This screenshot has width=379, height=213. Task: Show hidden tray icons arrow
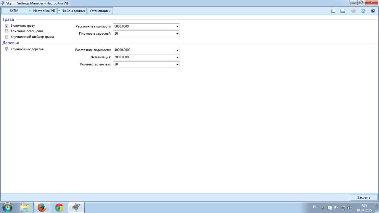pyautogui.click(x=323, y=208)
